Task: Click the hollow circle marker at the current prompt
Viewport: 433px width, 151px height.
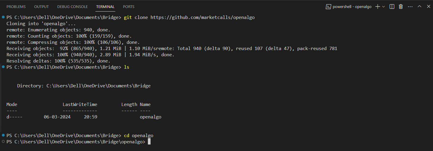Action: click(3, 142)
